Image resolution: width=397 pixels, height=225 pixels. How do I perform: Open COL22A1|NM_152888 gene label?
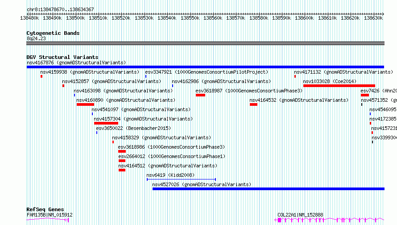point(300,215)
